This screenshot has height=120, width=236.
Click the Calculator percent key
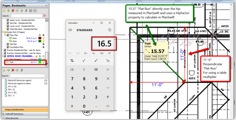[x=72, y=61]
